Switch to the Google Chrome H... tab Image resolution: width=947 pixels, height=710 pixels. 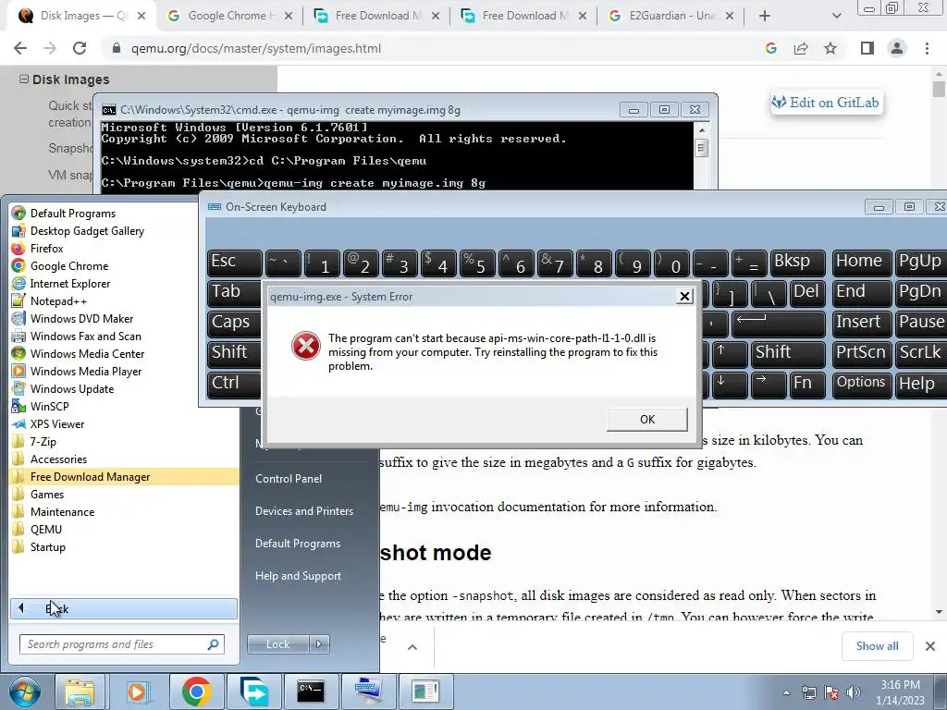228,16
